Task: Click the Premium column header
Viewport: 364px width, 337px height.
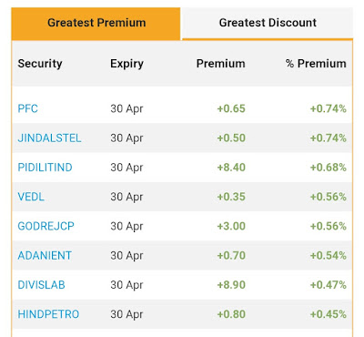Action: 221,64
